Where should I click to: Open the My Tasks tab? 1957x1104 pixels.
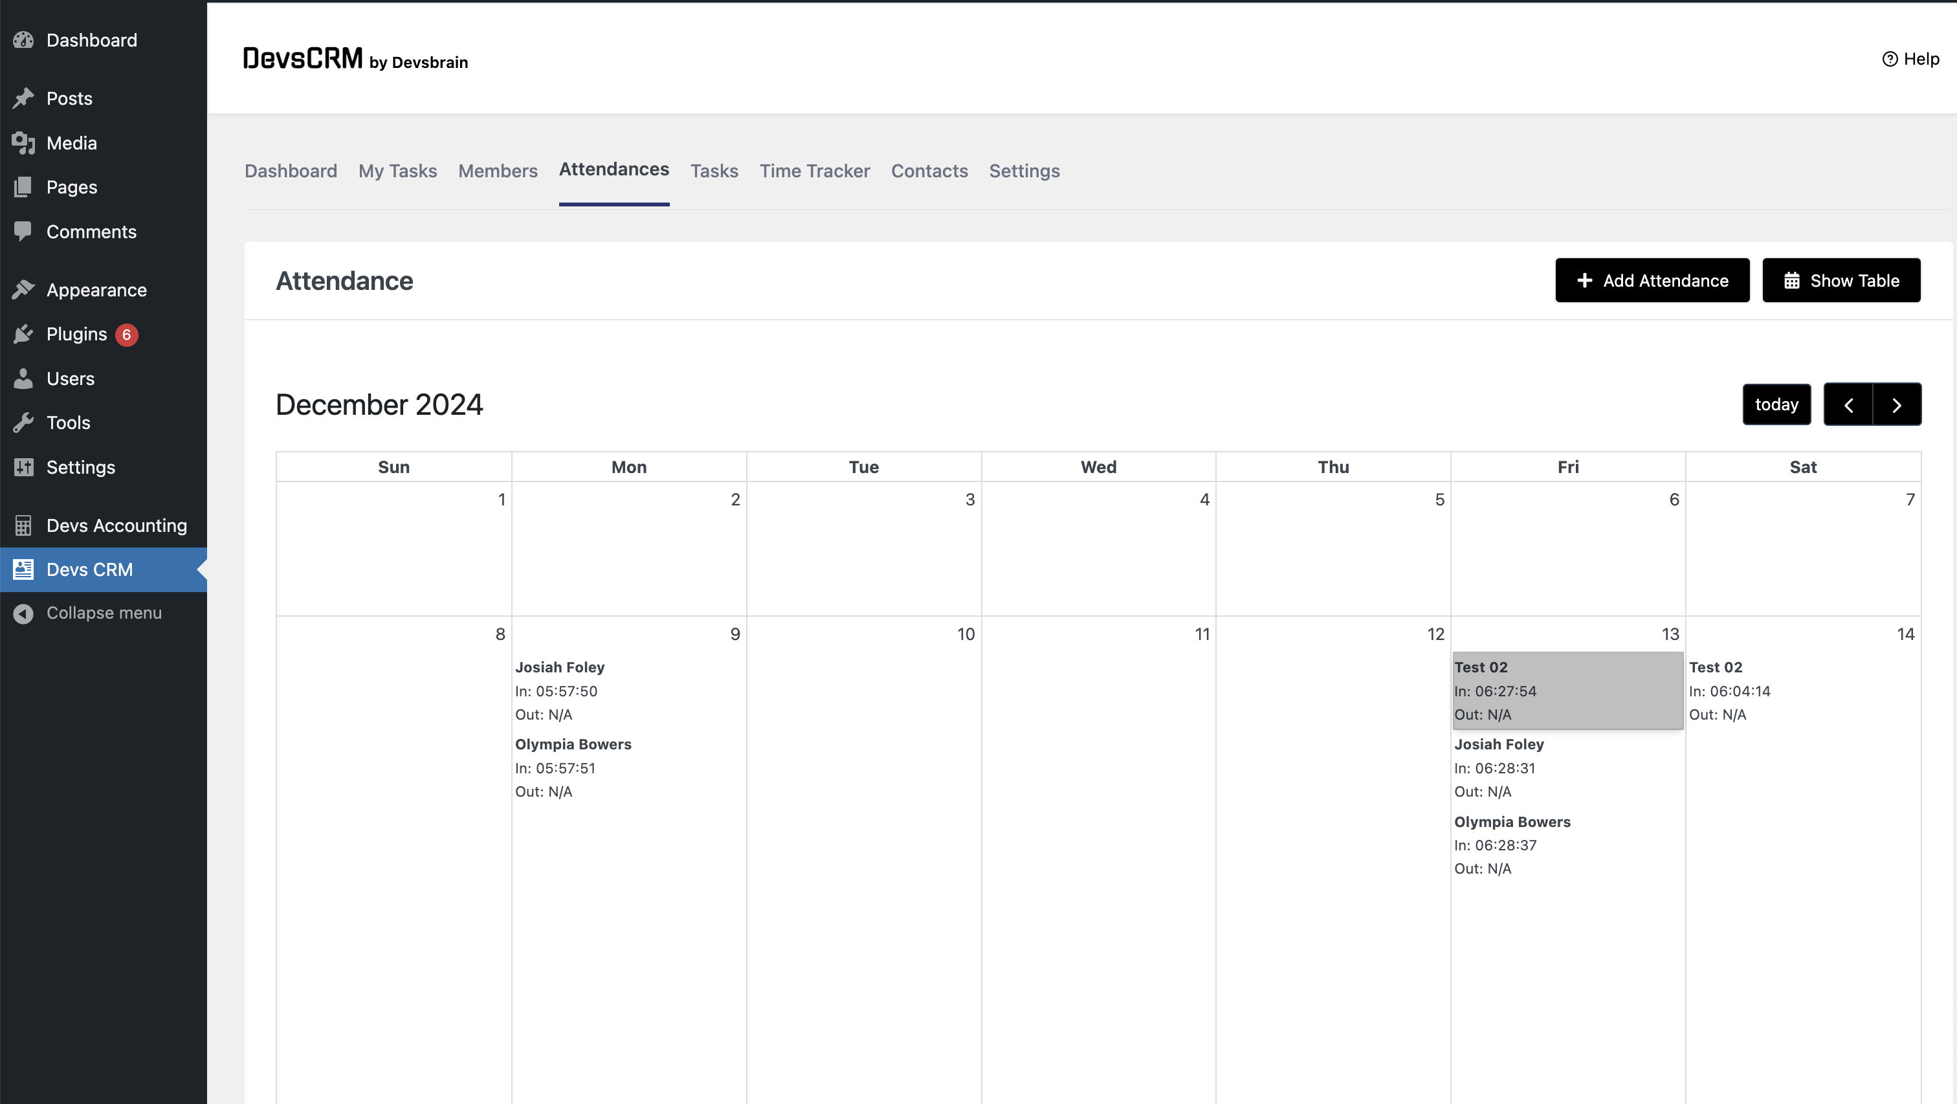pos(397,171)
